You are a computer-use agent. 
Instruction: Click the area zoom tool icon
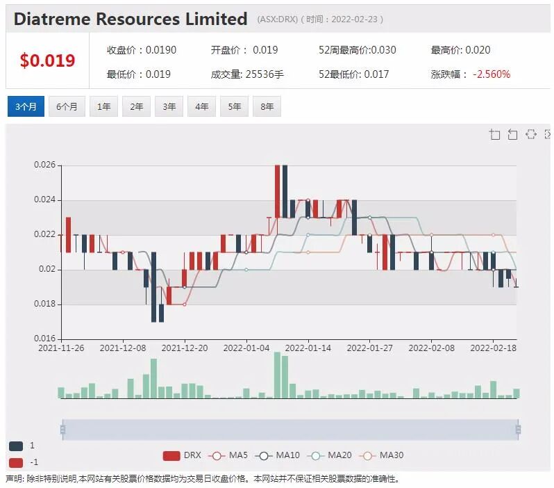[x=494, y=134]
